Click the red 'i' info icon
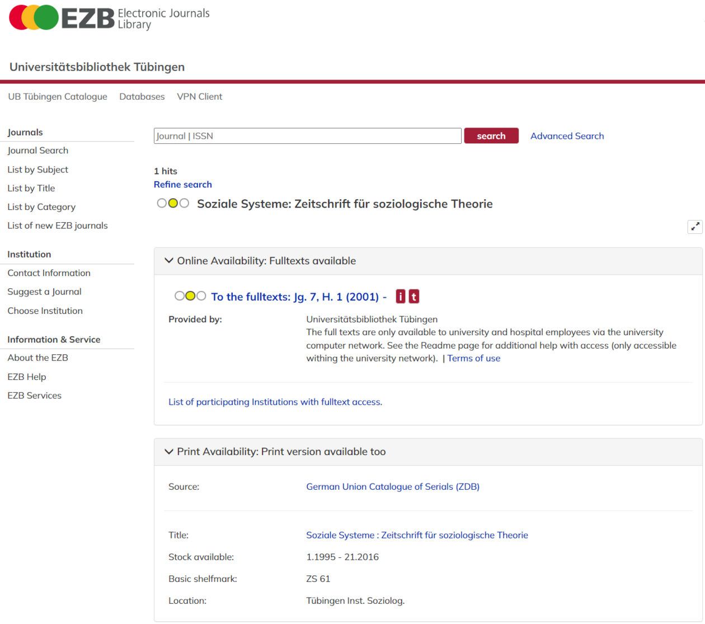This screenshot has height=624, width=705. pyautogui.click(x=401, y=297)
